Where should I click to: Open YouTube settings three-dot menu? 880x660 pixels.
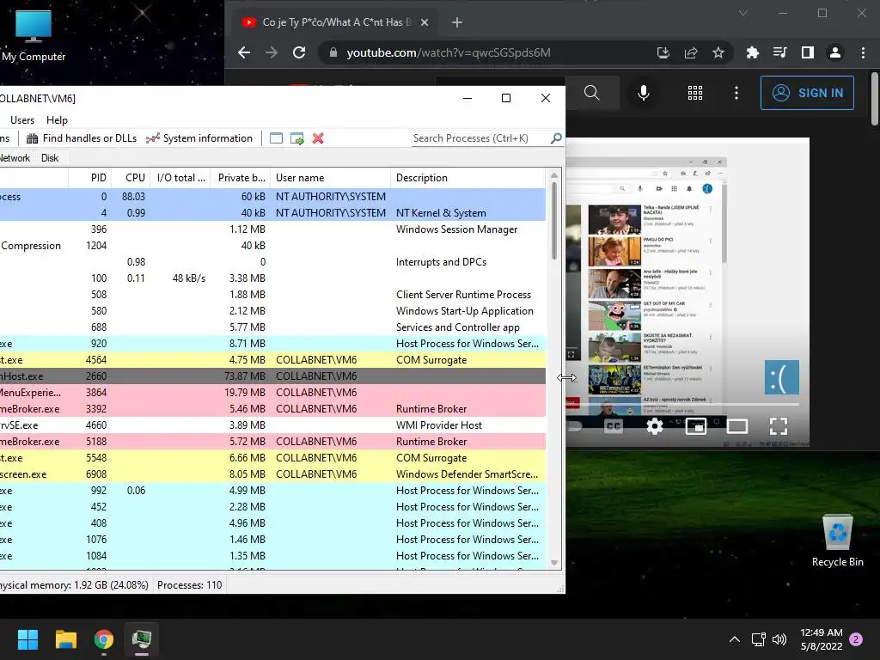pos(736,93)
